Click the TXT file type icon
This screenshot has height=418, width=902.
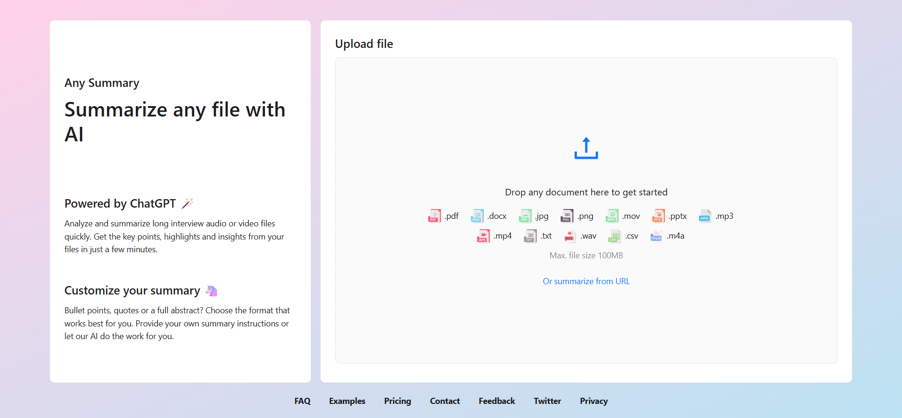coord(530,236)
